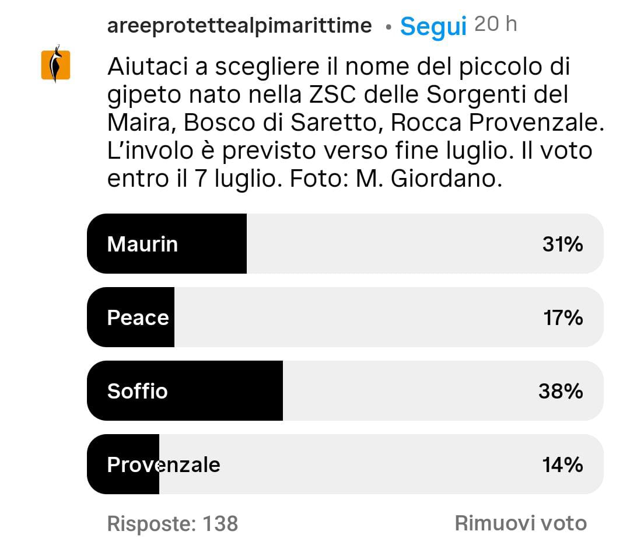Click the 17% result for Peace
This screenshot has height=552, width=630.
(x=562, y=317)
